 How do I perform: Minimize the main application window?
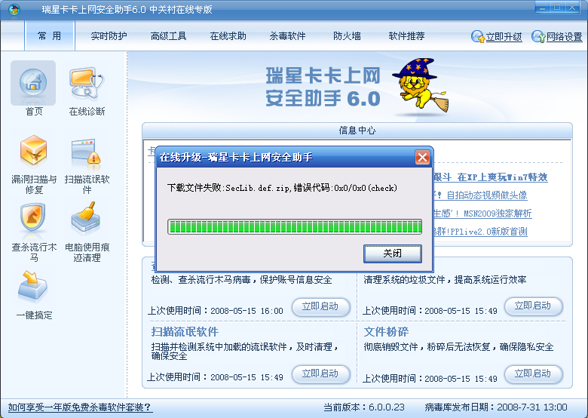point(543,8)
